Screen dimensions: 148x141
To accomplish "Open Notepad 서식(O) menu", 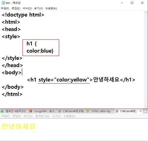I will pyautogui.click(x=27, y=8).
